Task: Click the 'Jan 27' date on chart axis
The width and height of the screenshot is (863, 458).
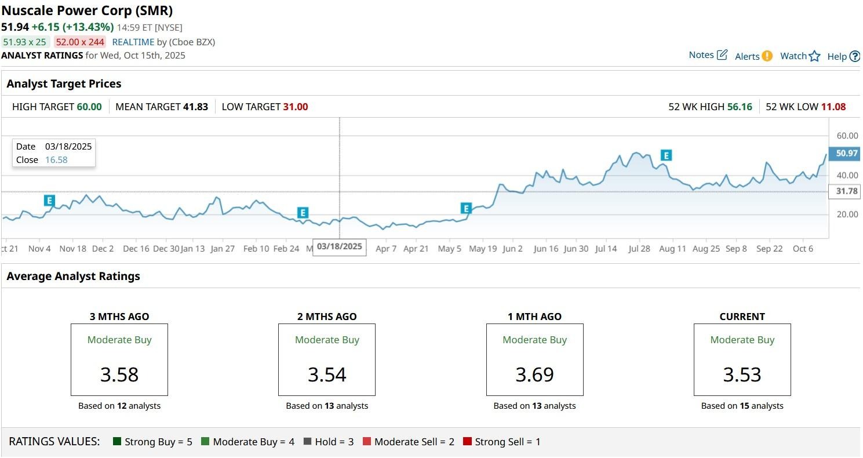Action: click(223, 249)
